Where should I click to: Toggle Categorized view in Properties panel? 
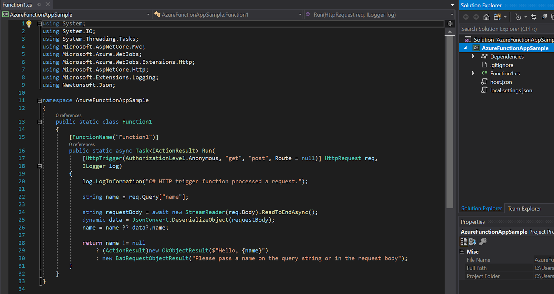[x=464, y=241]
